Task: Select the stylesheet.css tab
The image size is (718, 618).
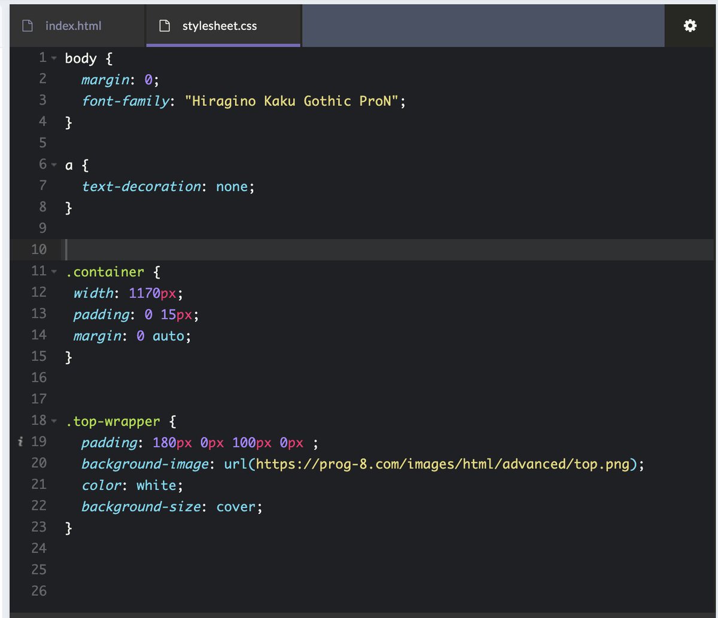Action: (x=223, y=26)
